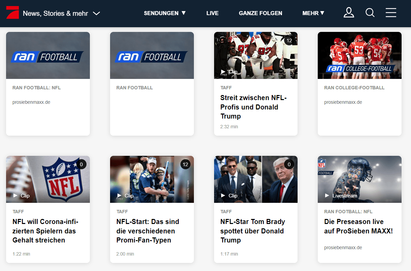The width and height of the screenshot is (411, 271).
Task: Open GANZE FOLGEN in navigation
Action: (261, 13)
